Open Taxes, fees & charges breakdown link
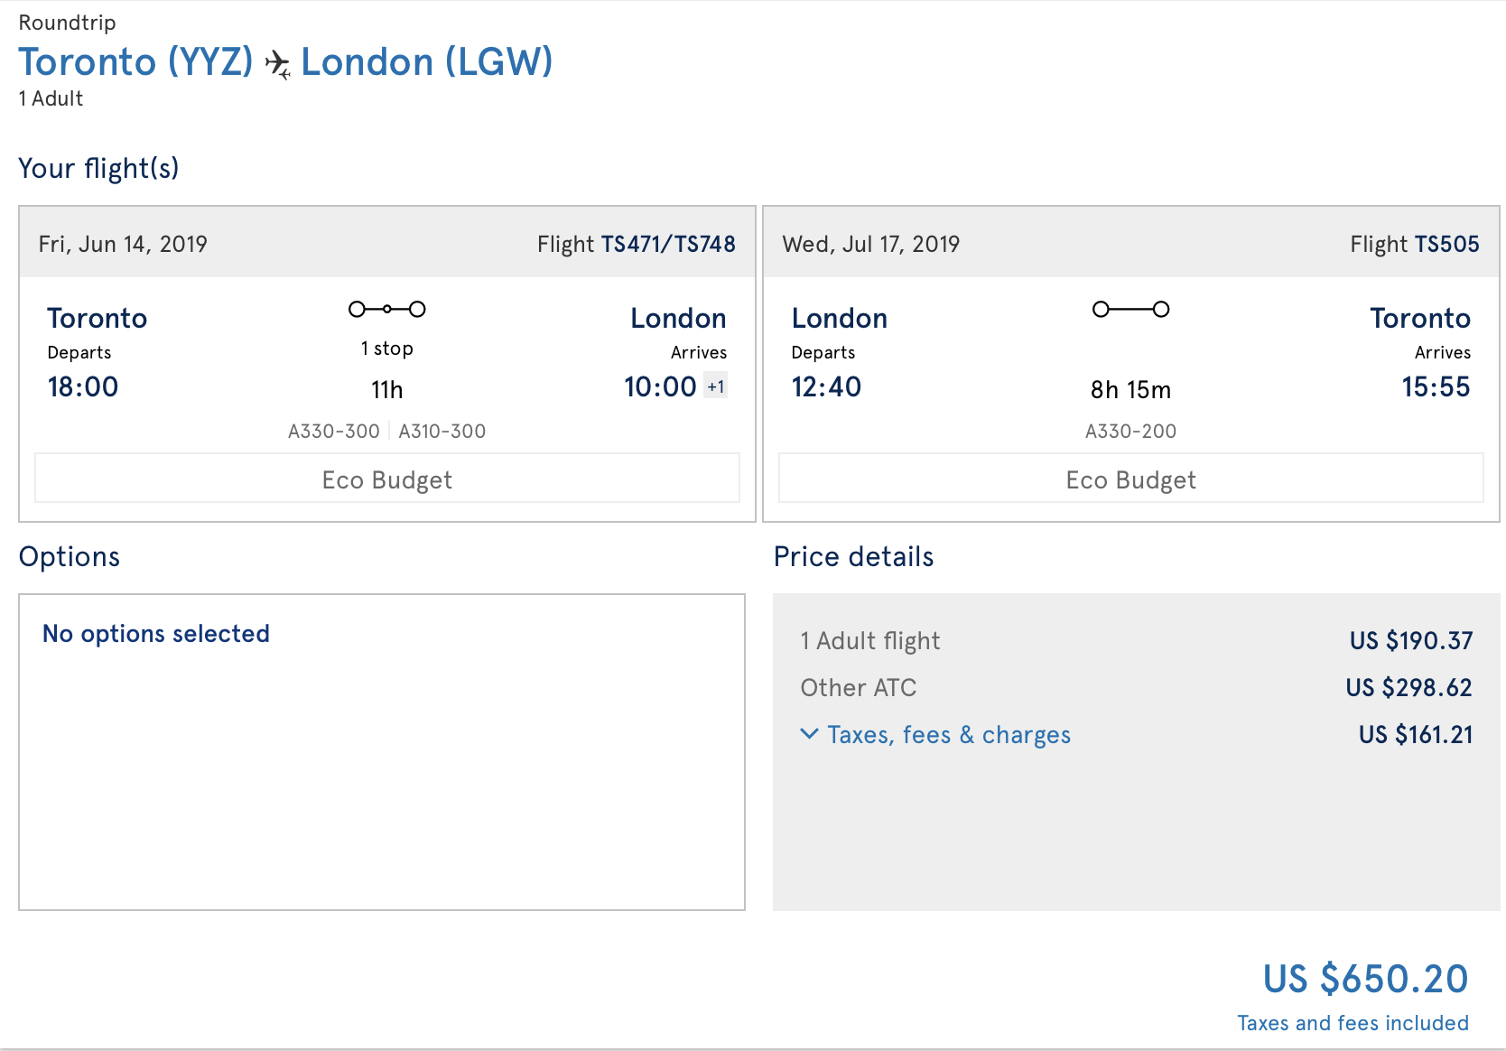 click(949, 735)
